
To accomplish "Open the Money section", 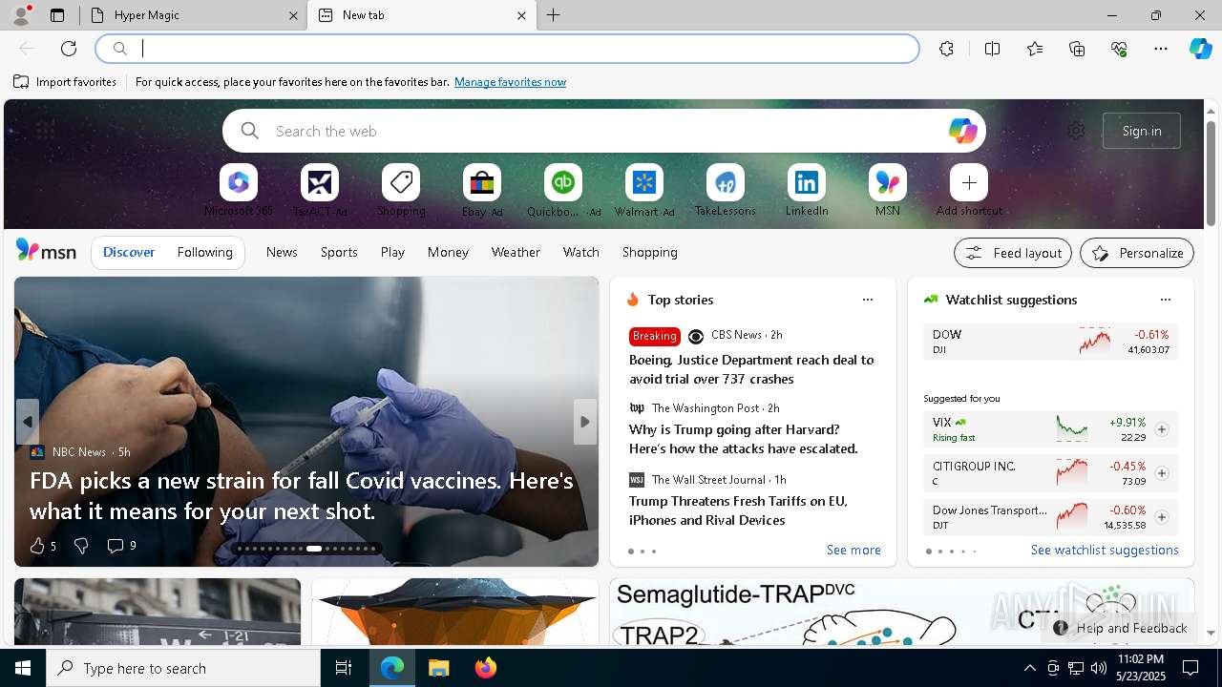I will point(448,252).
